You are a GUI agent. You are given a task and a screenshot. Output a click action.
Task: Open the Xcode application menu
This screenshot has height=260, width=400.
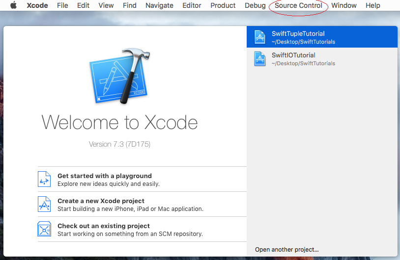tap(37, 5)
